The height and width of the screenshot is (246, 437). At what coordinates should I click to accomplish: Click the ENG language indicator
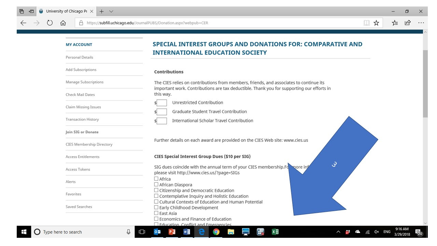[387, 232]
